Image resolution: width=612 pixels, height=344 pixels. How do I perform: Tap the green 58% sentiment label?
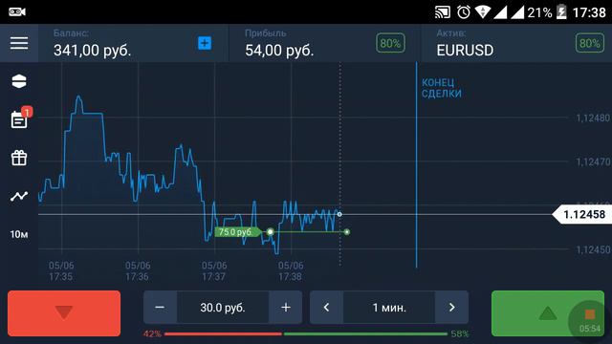coord(460,333)
